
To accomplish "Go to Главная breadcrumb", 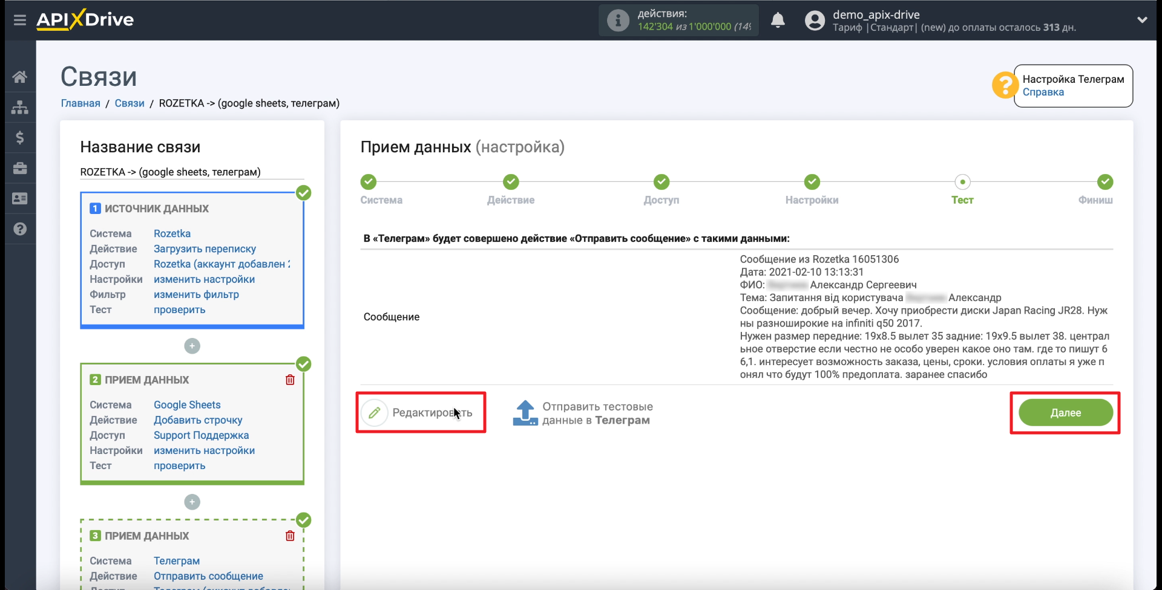I will tap(80, 103).
